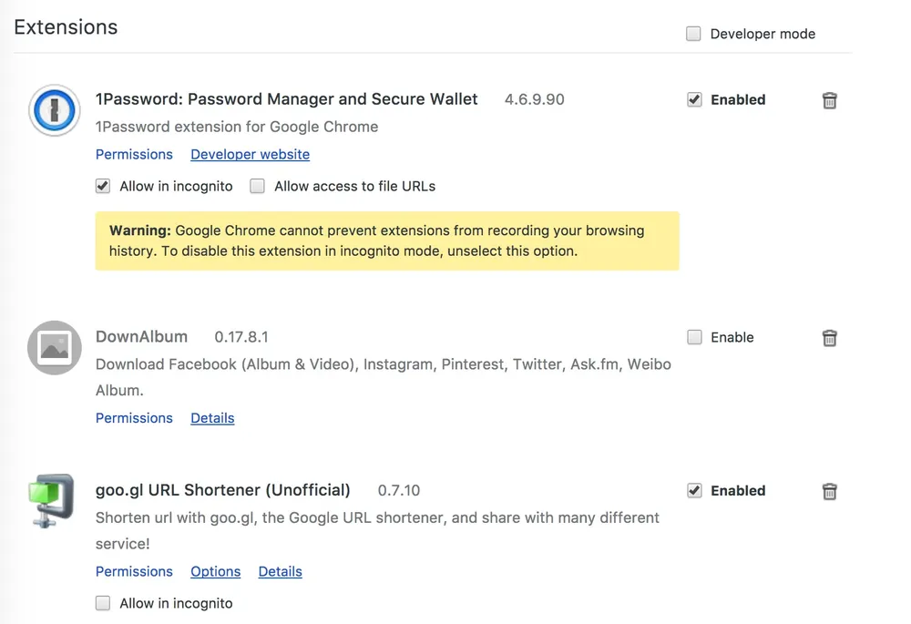Click the 1Password extension icon

[55, 110]
